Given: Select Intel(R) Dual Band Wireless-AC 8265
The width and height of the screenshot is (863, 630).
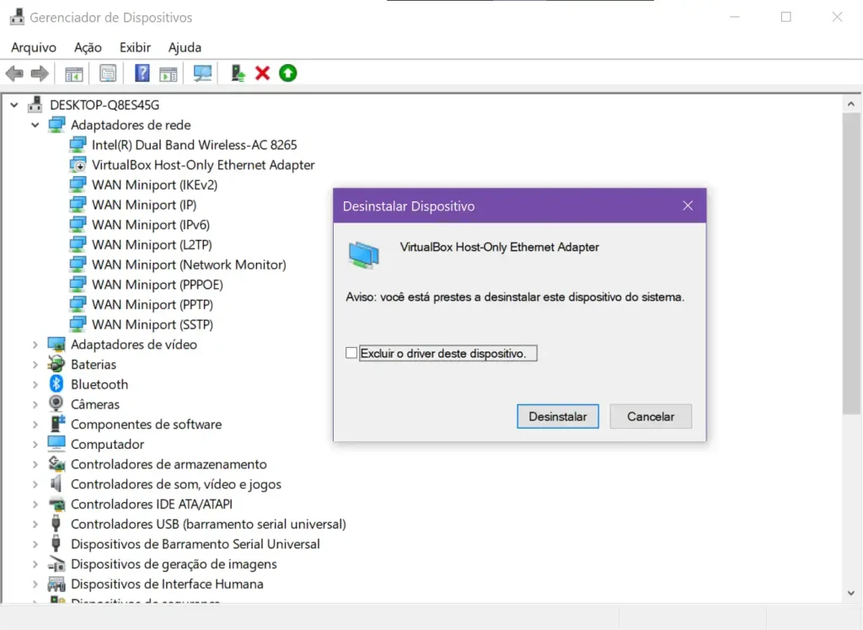Looking at the screenshot, I should click(194, 144).
